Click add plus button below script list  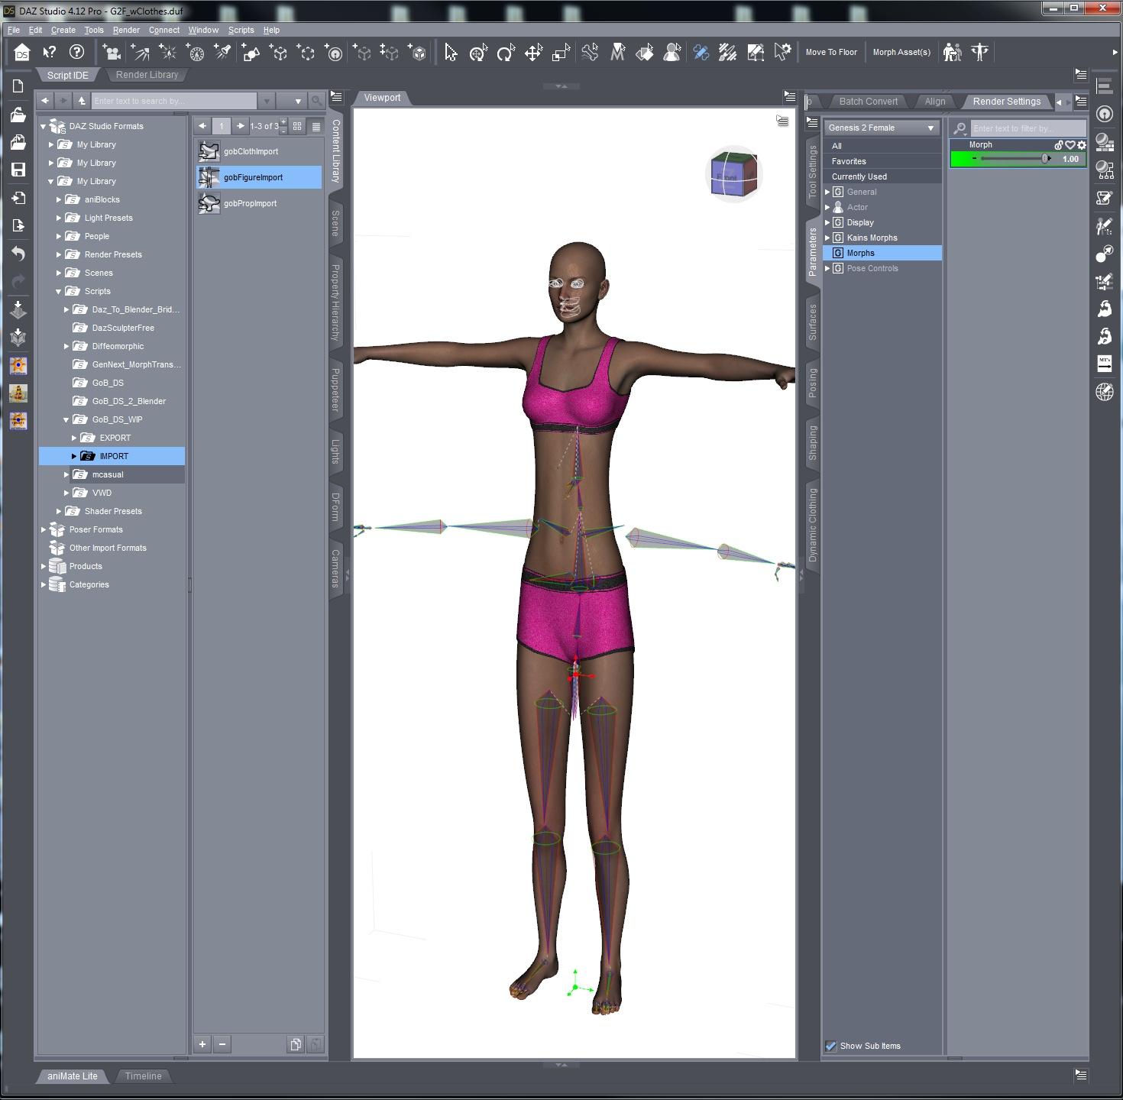point(202,1044)
